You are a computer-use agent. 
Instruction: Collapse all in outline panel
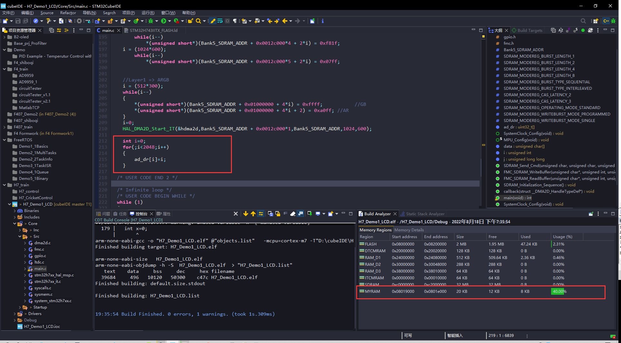(553, 30)
